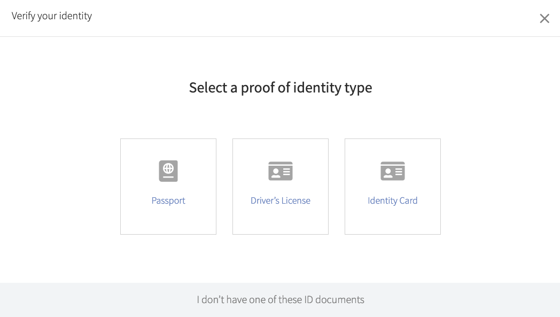Close the Verify your identity dialog
This screenshot has width=560, height=317.
pos(545,19)
